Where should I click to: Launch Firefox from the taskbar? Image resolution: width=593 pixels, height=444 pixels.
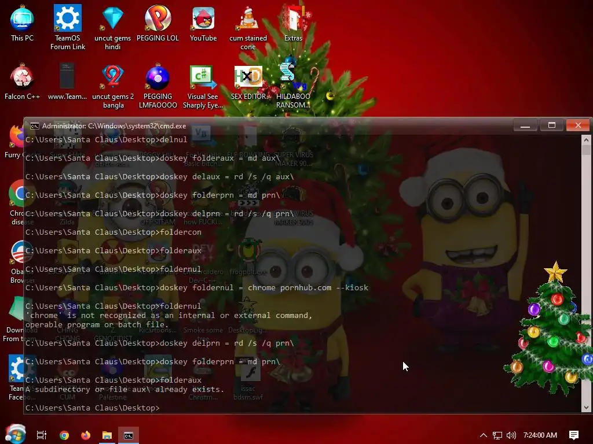pyautogui.click(x=86, y=435)
